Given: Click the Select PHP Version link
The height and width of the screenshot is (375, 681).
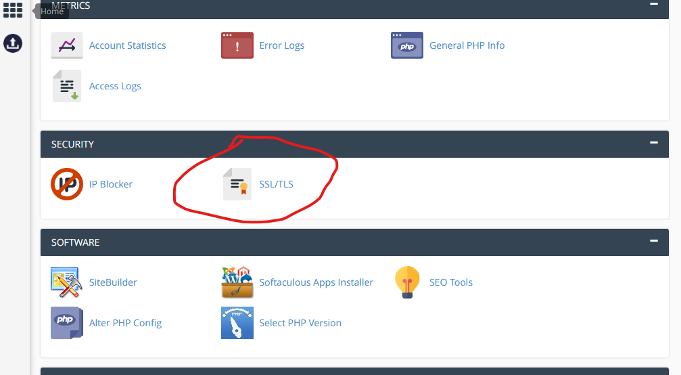Looking at the screenshot, I should [300, 323].
